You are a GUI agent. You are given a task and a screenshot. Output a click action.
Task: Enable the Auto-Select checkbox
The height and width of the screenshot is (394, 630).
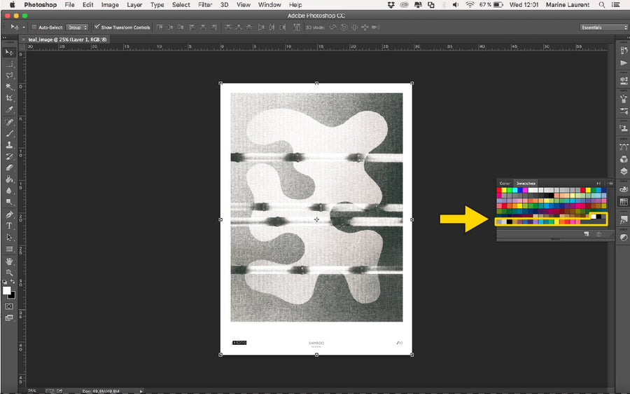tap(34, 27)
